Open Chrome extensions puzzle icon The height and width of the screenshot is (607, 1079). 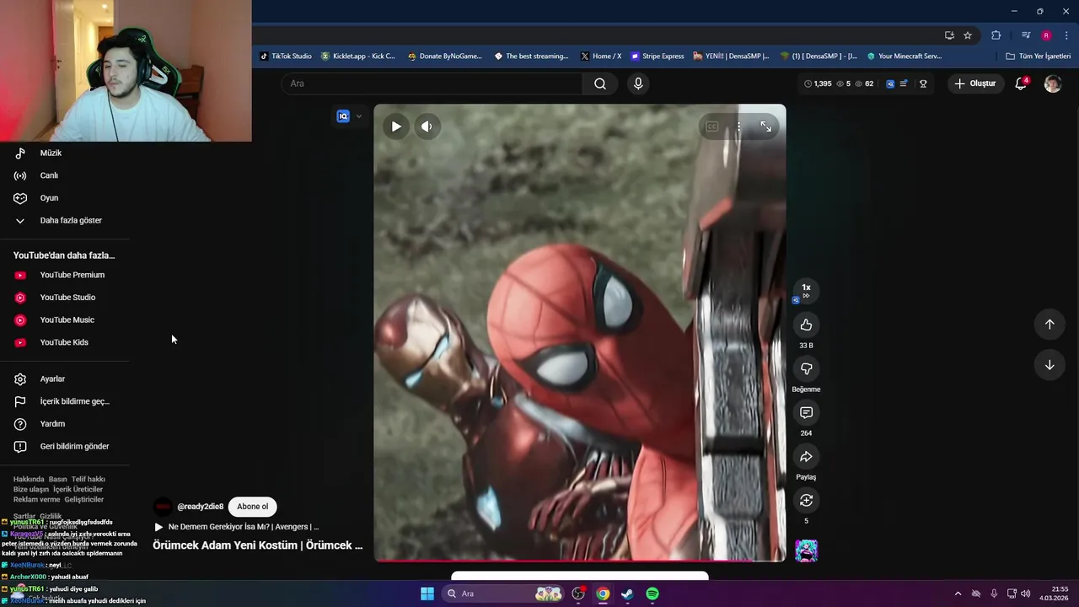996,35
